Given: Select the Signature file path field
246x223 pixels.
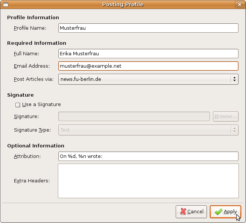Looking at the screenshot, I should (134, 117).
